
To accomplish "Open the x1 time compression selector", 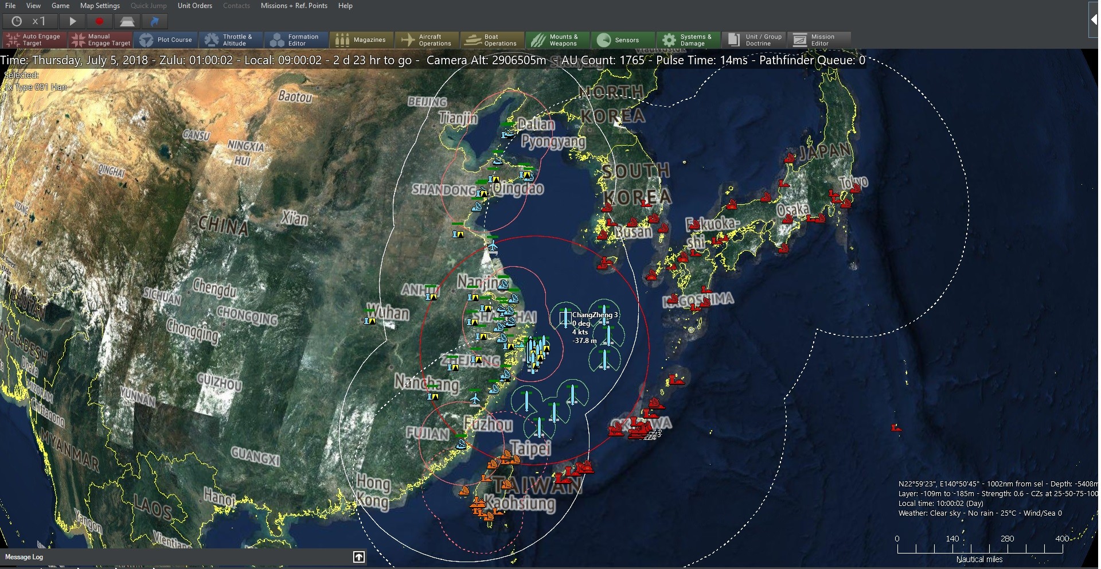I will coord(30,21).
